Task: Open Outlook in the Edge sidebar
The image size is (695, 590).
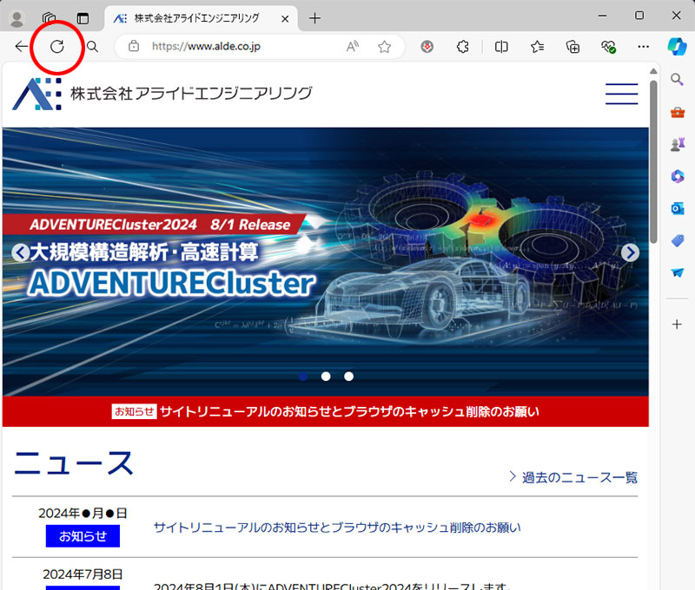Action: [677, 208]
